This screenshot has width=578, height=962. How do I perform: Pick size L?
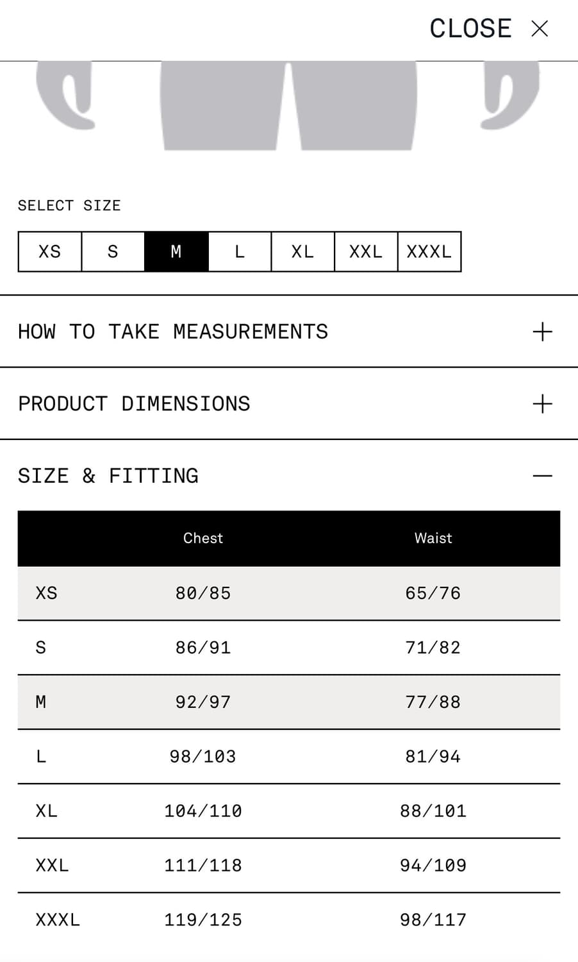pyautogui.click(x=240, y=251)
